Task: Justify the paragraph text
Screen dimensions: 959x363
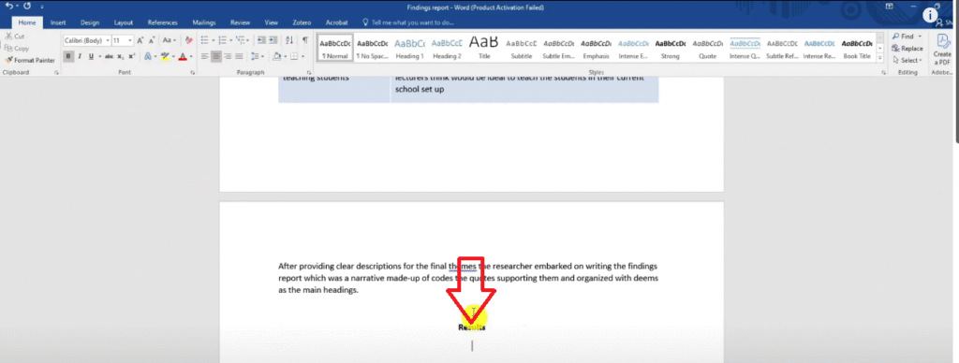Action: [x=239, y=56]
